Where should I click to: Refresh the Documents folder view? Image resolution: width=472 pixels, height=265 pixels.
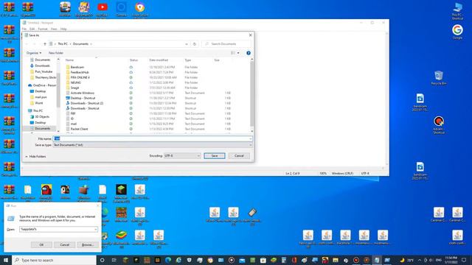[195, 44]
